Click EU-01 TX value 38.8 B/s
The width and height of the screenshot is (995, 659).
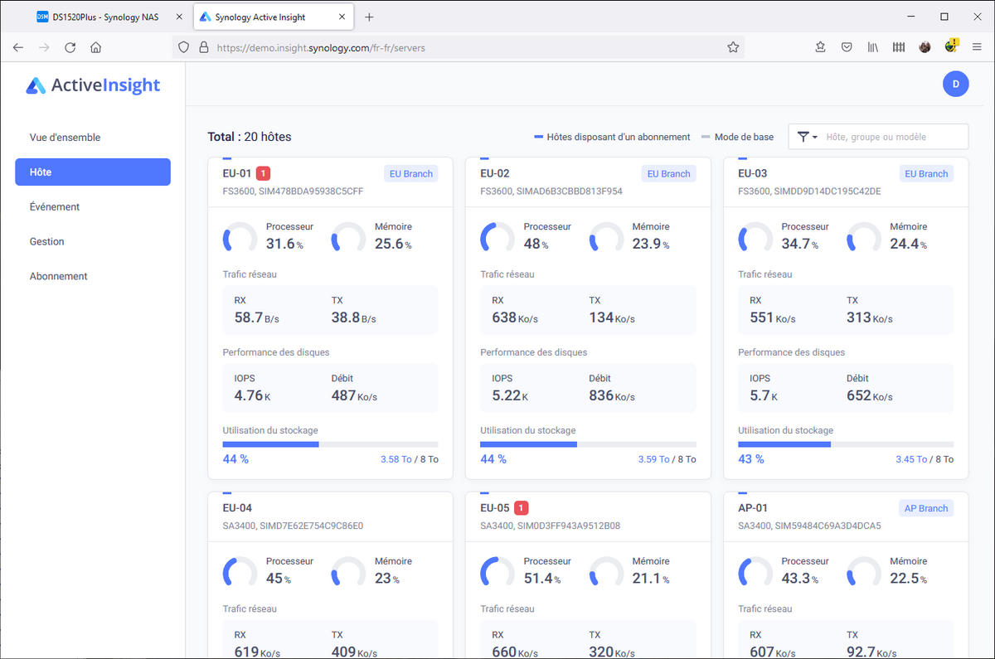353,317
